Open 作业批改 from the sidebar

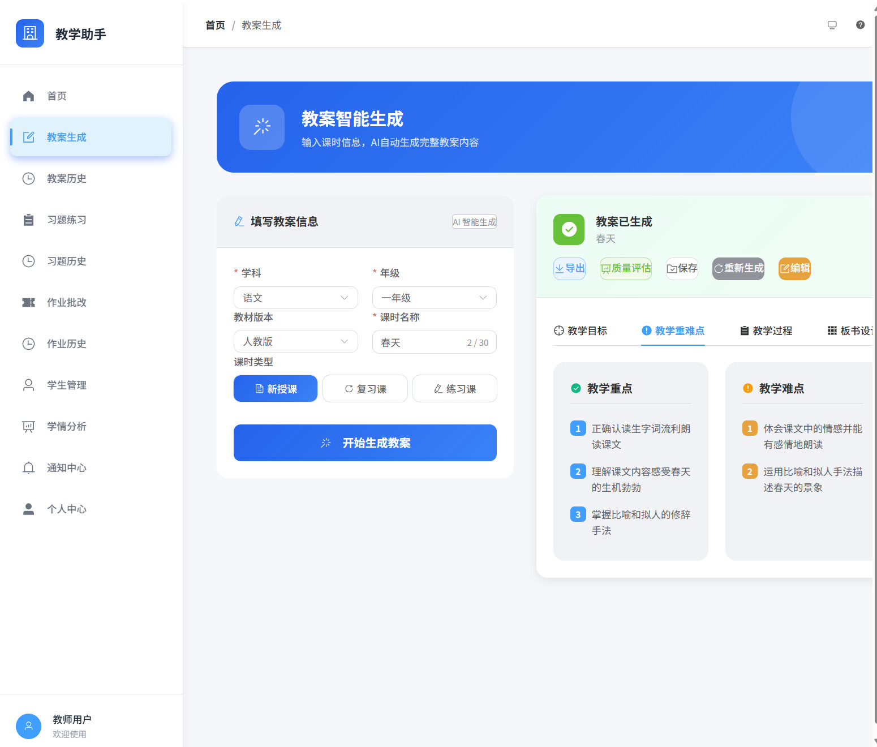(x=66, y=303)
